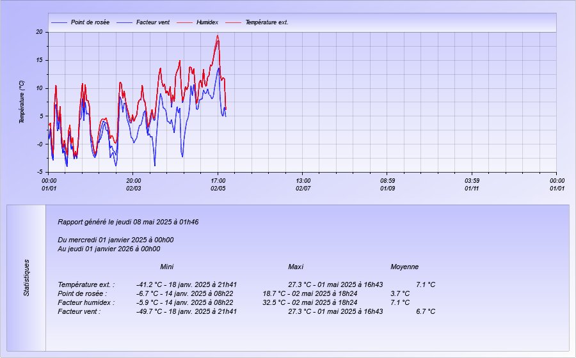Click the 'Du mercredi 01 janvier 2025 à 00h00' line

[x=116, y=240]
